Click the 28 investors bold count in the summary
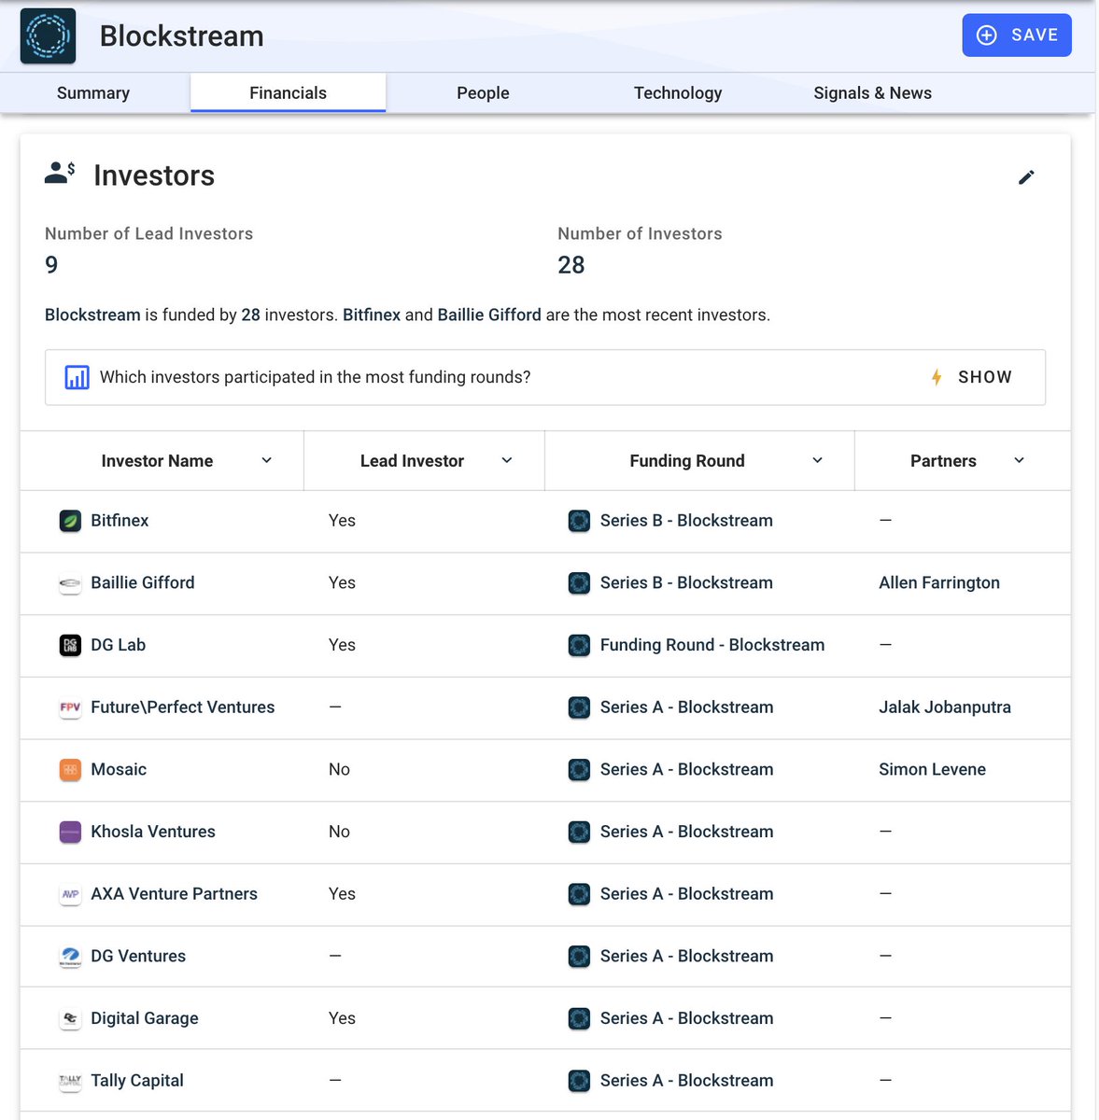1099x1120 pixels. (x=250, y=315)
